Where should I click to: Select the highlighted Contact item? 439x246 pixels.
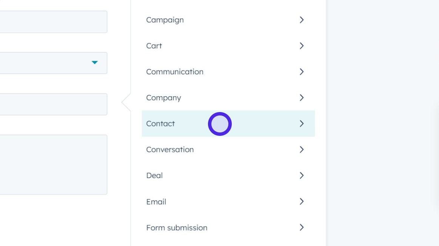[160, 124]
